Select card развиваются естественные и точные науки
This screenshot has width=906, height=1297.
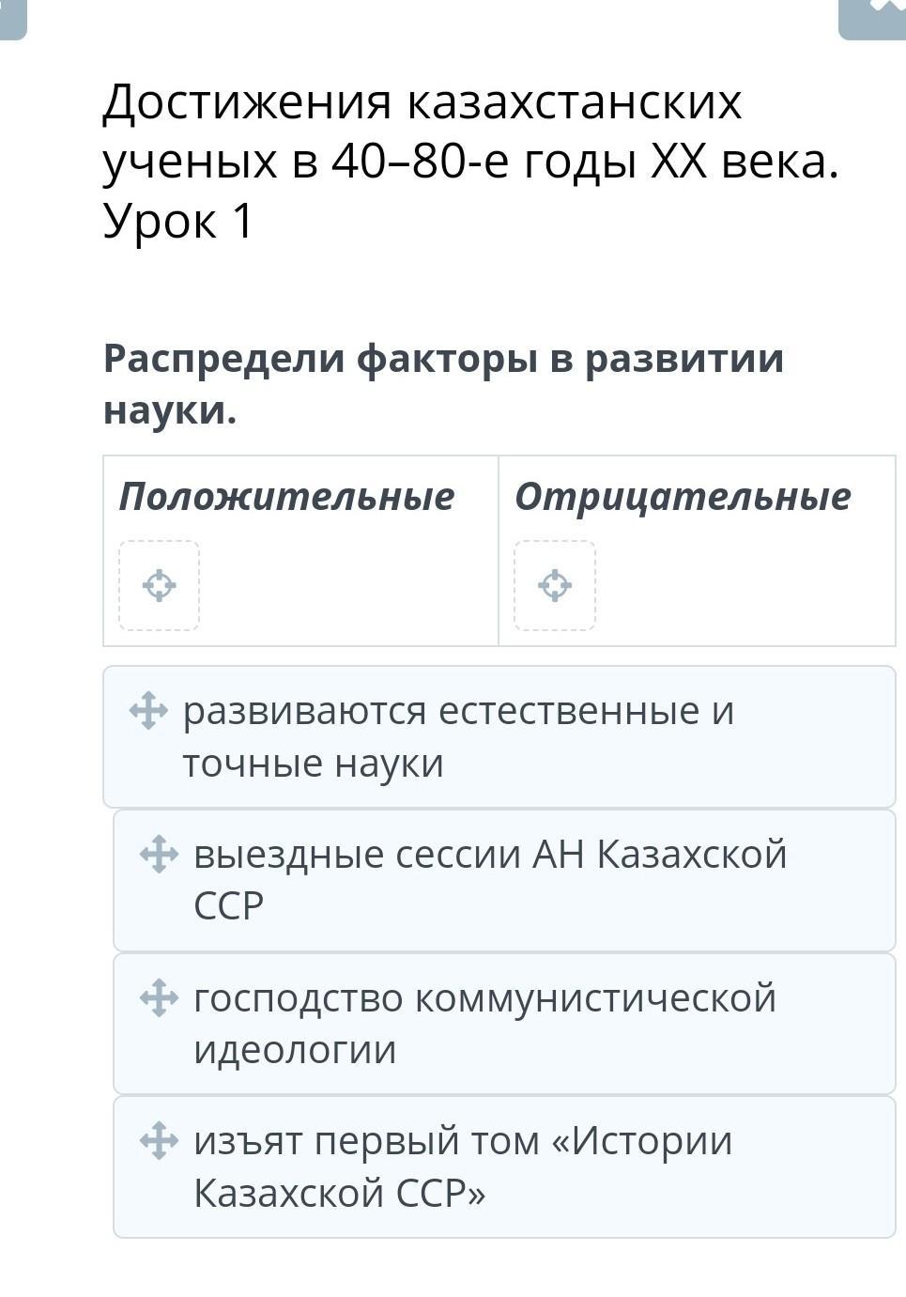click(x=499, y=736)
